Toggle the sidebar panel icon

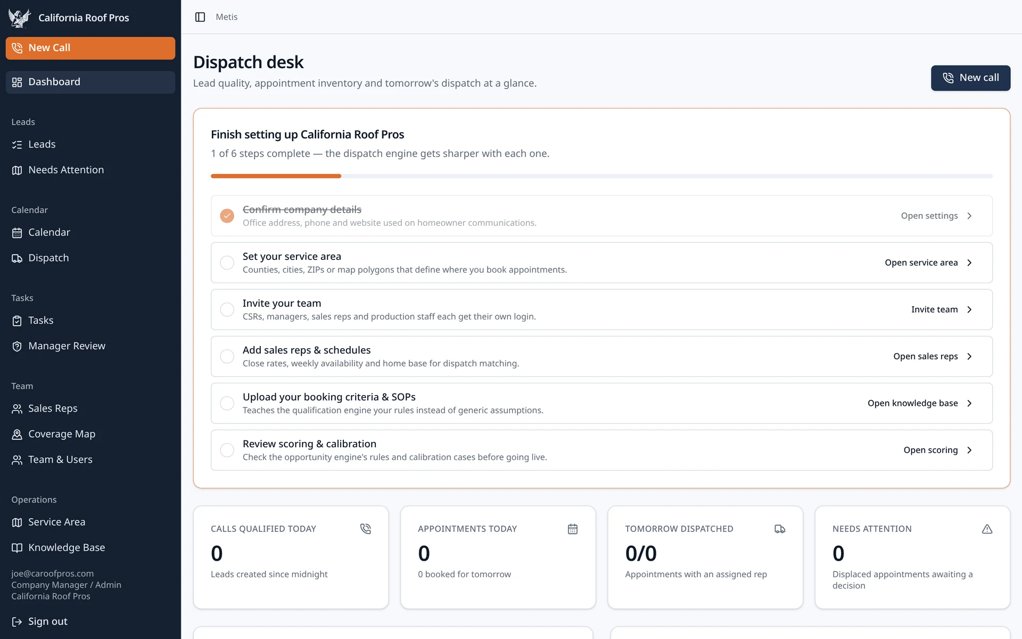tap(200, 17)
